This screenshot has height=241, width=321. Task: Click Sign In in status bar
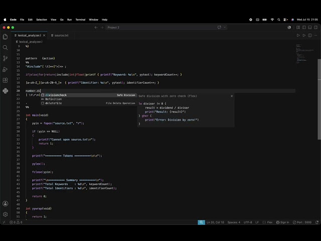point(282,222)
